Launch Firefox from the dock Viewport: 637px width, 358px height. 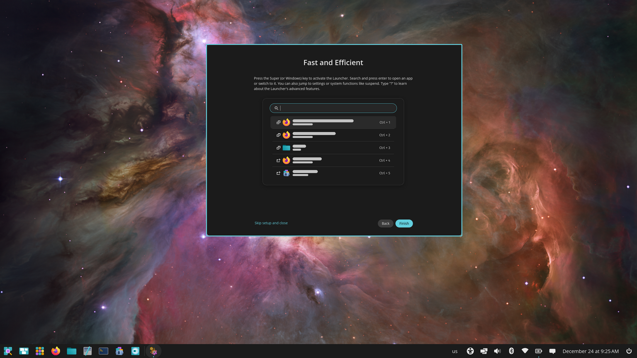click(x=55, y=351)
